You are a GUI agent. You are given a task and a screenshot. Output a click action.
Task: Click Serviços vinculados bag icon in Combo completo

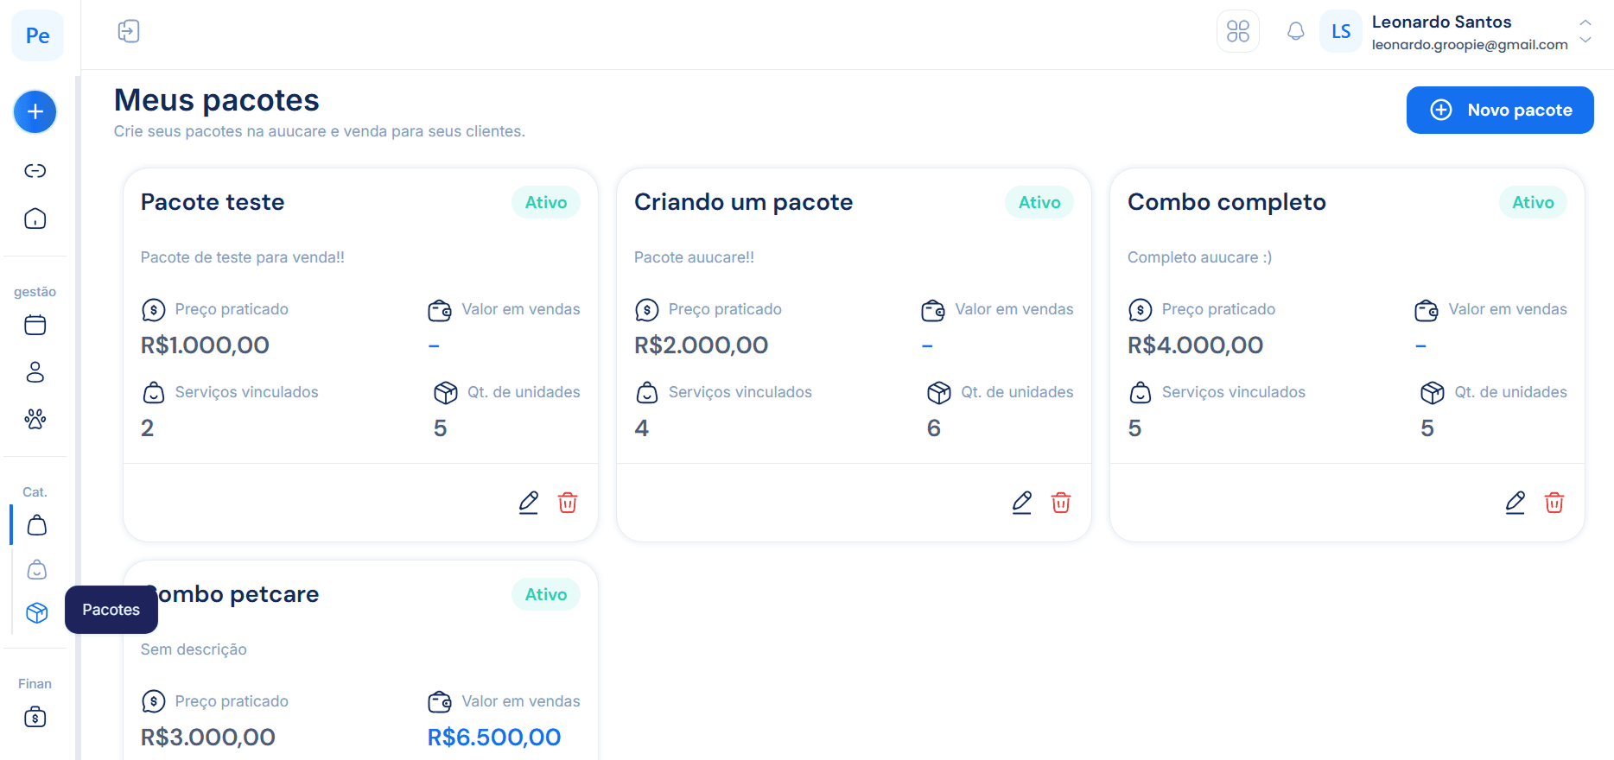(1141, 393)
